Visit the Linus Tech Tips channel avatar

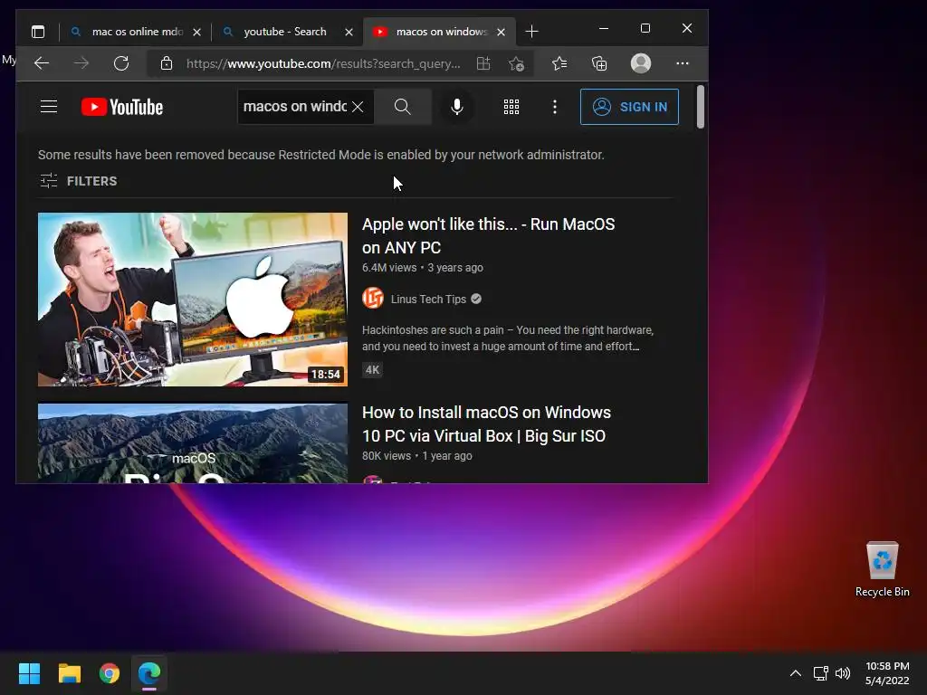(373, 299)
